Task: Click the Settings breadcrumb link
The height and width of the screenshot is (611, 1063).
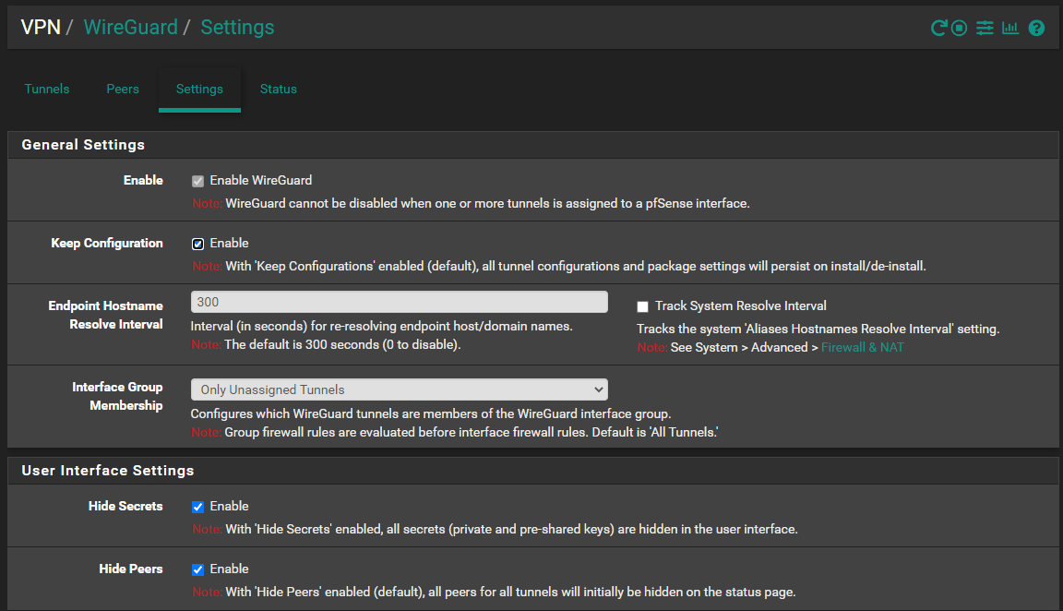Action: point(237,27)
